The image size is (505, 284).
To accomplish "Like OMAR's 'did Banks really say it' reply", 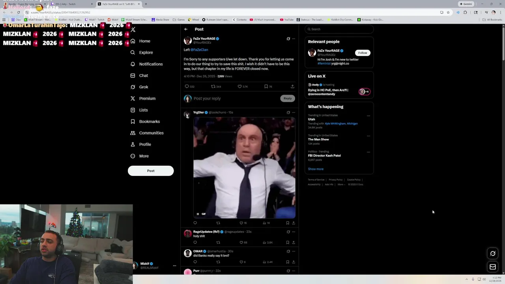I will (241, 262).
